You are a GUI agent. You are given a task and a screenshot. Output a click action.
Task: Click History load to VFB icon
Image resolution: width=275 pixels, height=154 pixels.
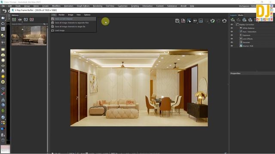pyautogui.click(x=26, y=19)
